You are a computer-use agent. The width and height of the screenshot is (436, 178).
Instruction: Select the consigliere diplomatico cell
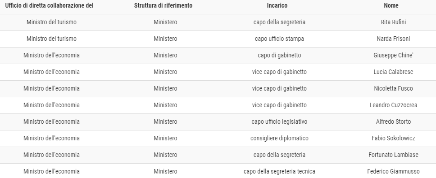(279, 139)
